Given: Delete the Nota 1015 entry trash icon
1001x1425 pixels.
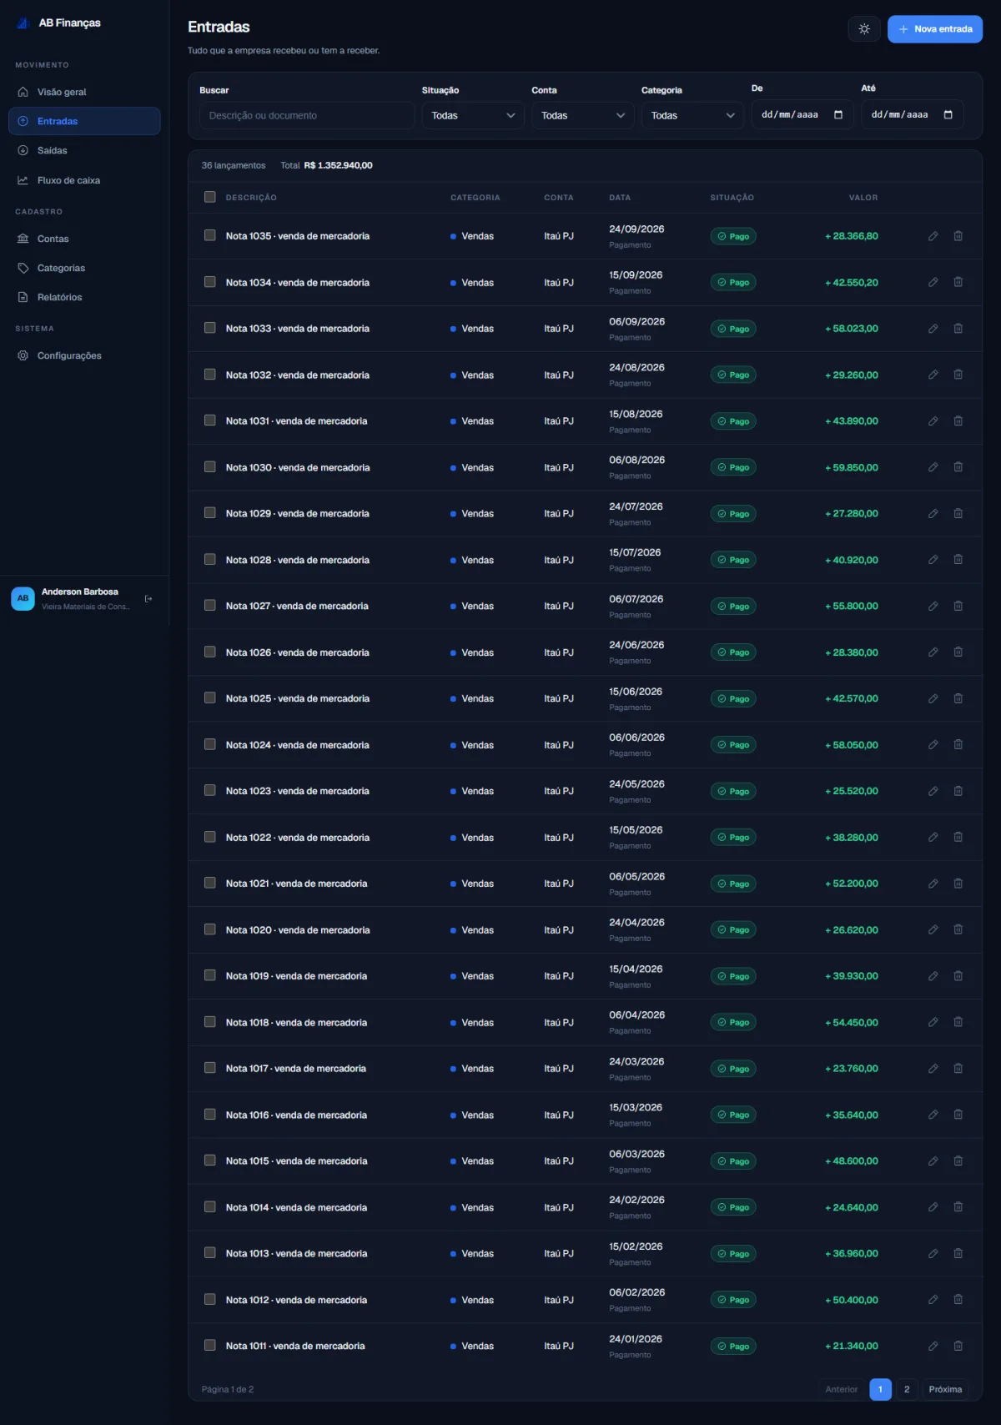Looking at the screenshot, I should click(x=958, y=1161).
